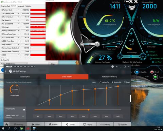This screenshot has width=163, height=131.
Task: Open the System section in Radeon Settings
Action: (122, 125)
